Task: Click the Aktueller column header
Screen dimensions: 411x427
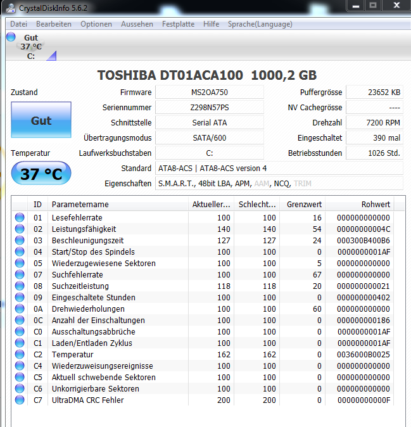Action: pyautogui.click(x=211, y=204)
